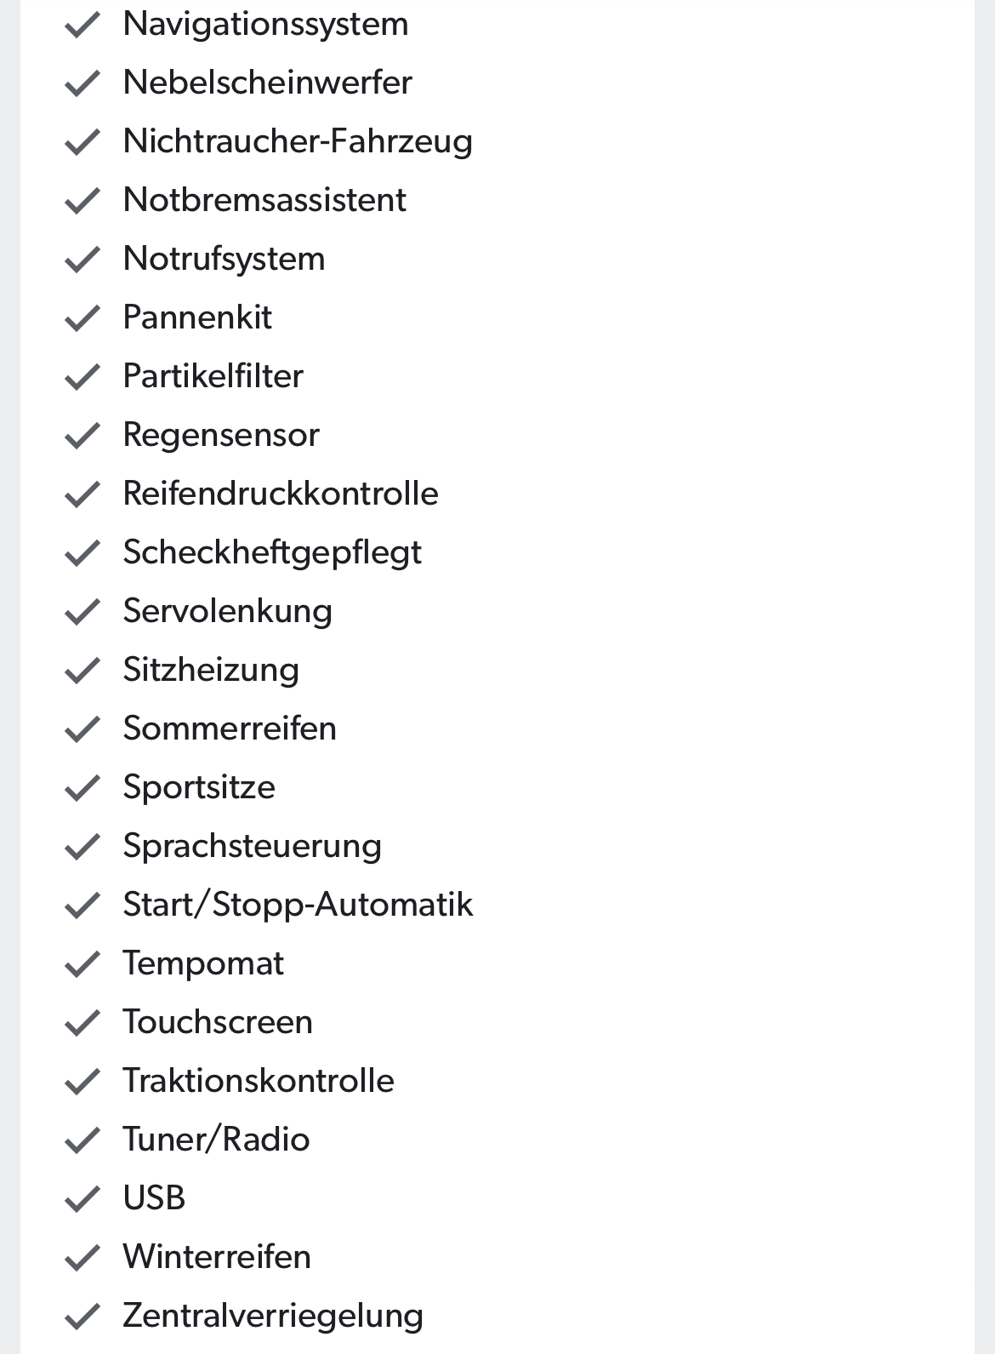Click the Sommerreifen list item

(x=230, y=728)
